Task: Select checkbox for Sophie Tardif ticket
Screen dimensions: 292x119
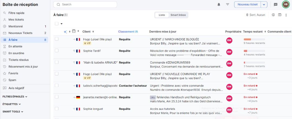Action: click(x=57, y=50)
